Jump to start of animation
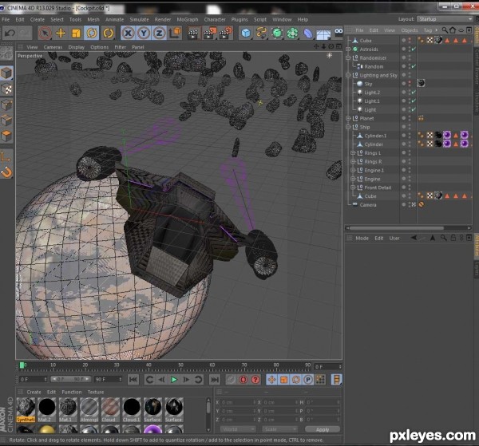This screenshot has width=479, height=446. [x=133, y=380]
